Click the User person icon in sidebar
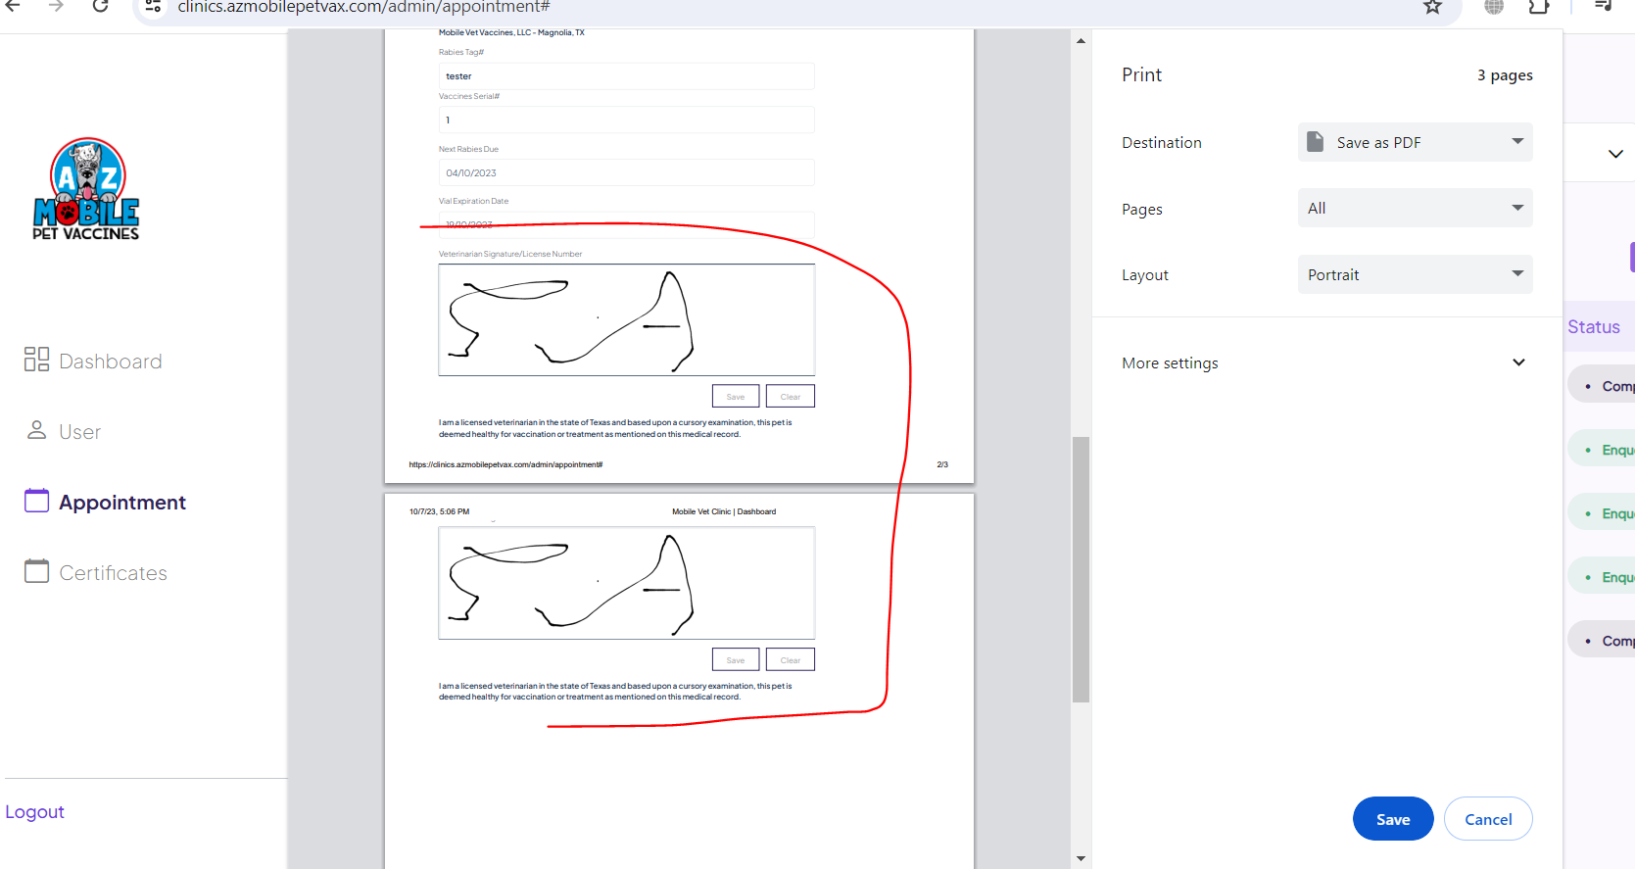 (36, 430)
